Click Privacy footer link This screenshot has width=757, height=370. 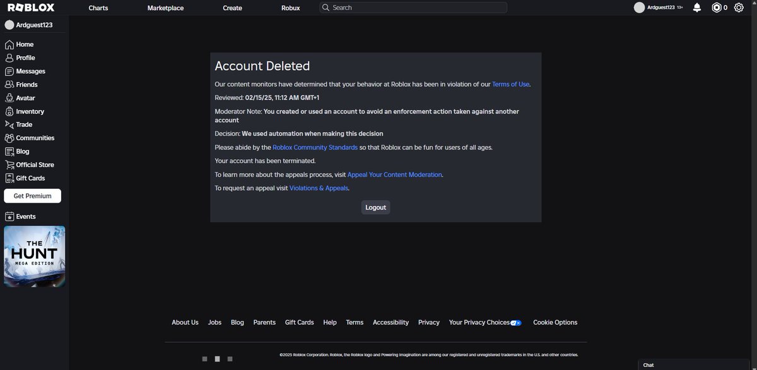coord(429,323)
